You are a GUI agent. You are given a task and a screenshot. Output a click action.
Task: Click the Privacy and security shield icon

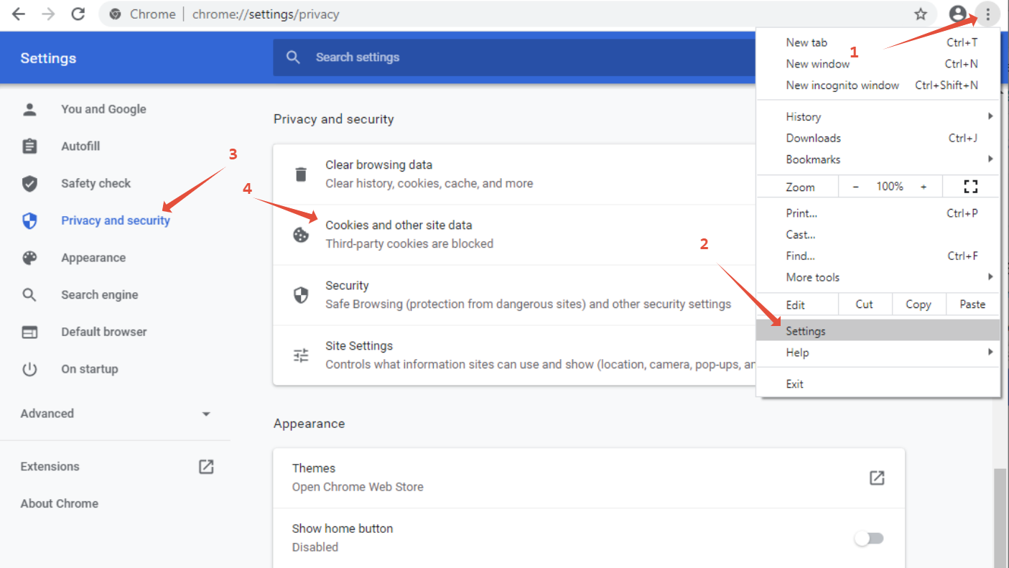click(x=29, y=220)
